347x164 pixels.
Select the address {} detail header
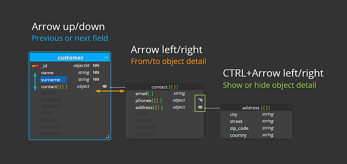pyautogui.click(x=256, y=107)
